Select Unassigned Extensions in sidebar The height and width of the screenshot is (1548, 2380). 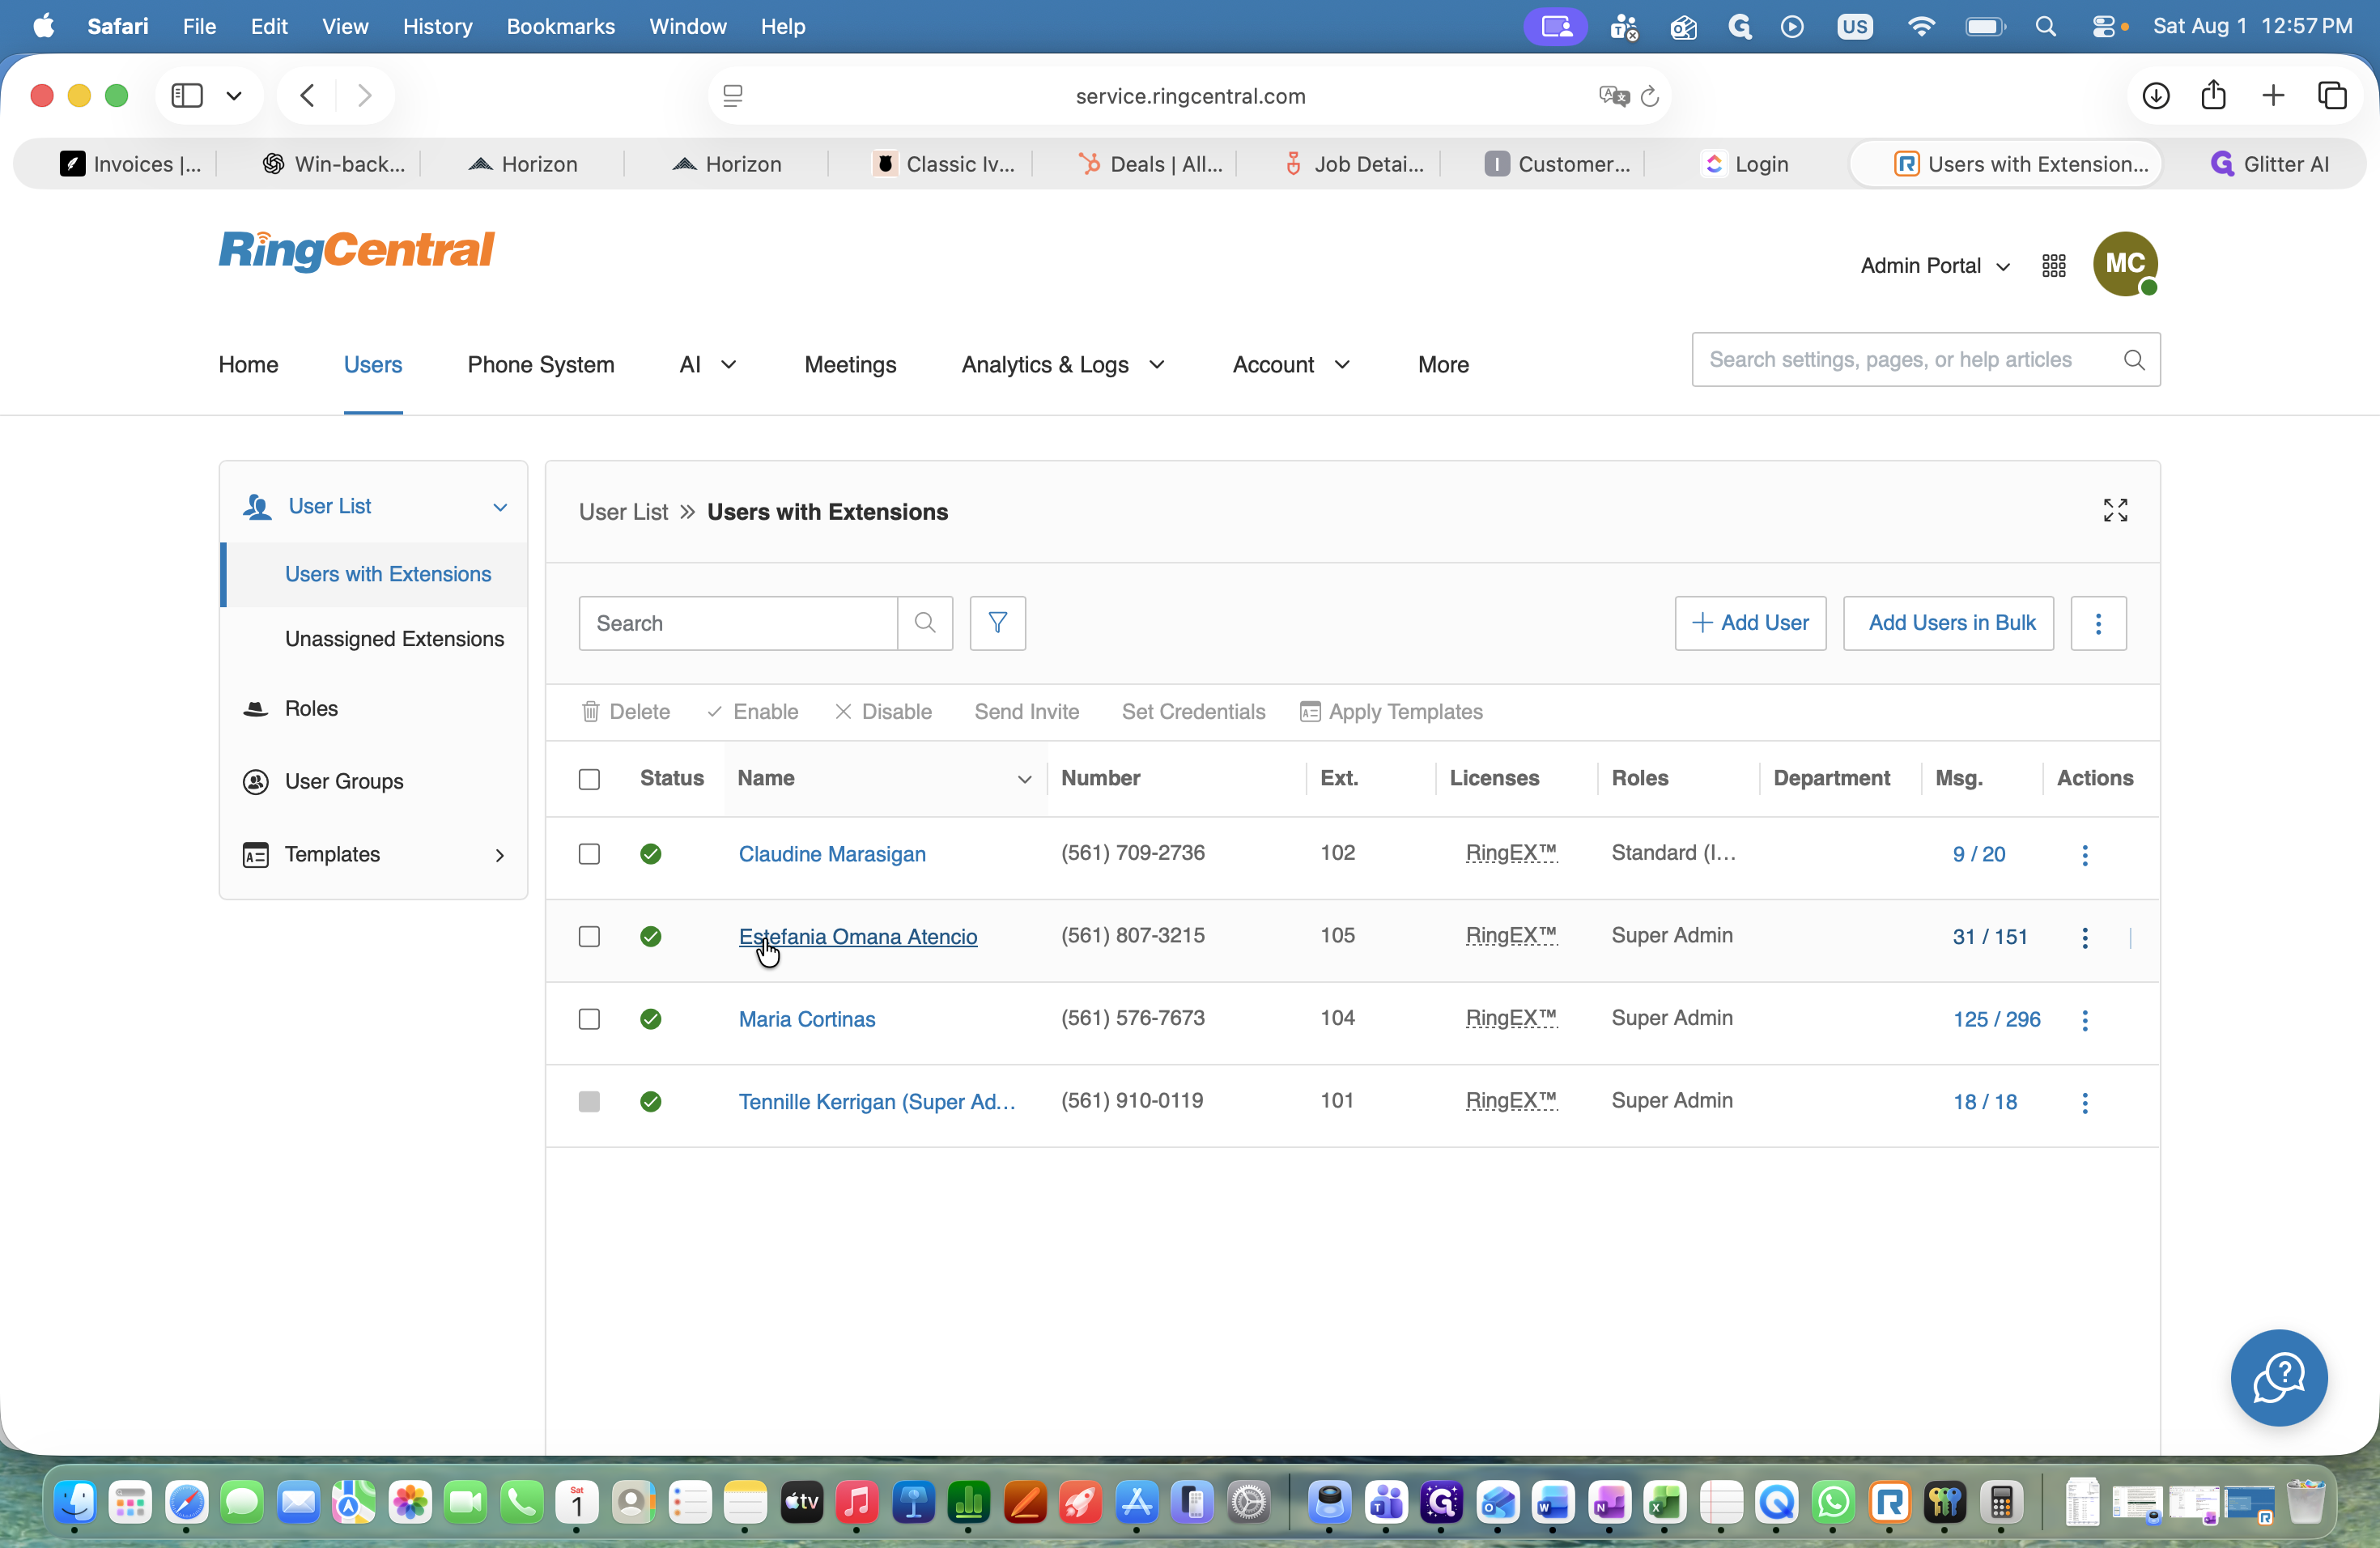394,639
